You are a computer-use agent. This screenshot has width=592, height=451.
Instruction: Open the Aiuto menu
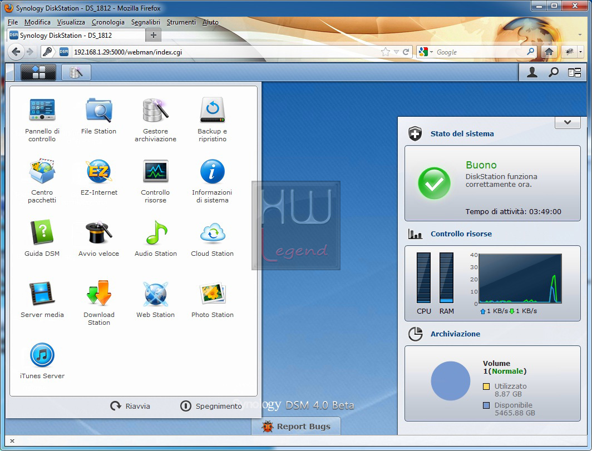click(210, 22)
